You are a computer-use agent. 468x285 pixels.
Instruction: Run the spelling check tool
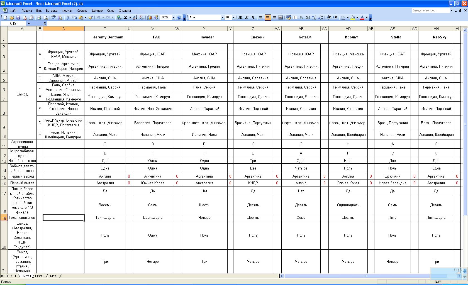coord(54,18)
